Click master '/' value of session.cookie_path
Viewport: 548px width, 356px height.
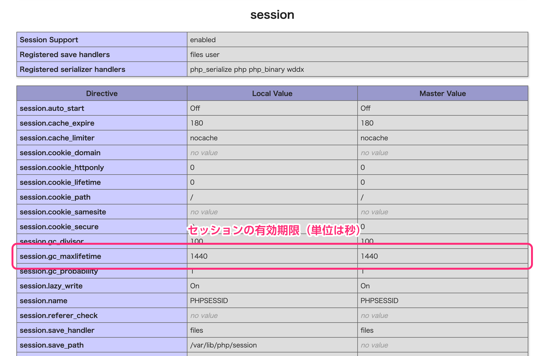pos(362,197)
